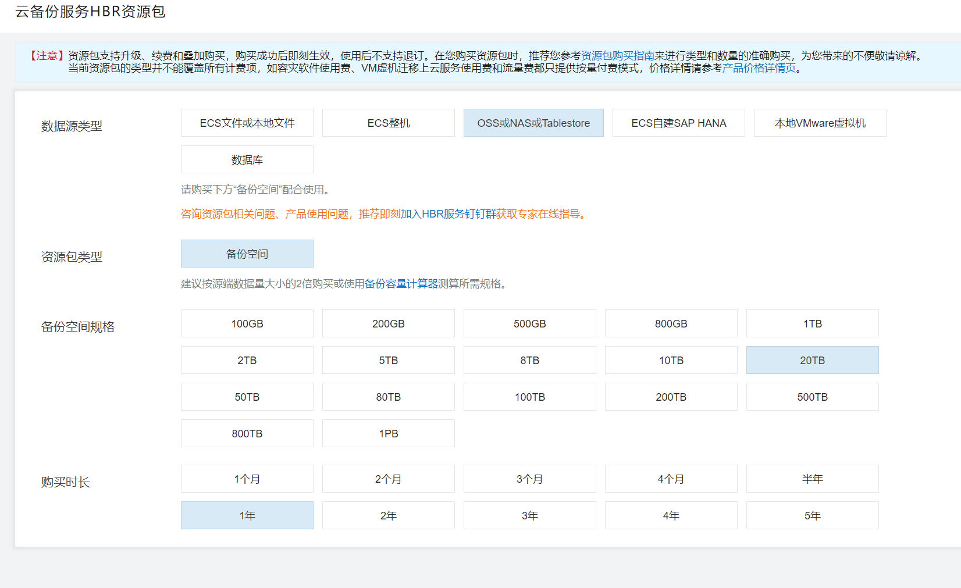This screenshot has height=588, width=961.
Task: Set purchase duration to 4年
Action: tap(671, 515)
